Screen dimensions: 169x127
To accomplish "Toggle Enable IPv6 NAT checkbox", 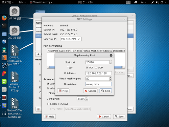I will pos(48,104).
